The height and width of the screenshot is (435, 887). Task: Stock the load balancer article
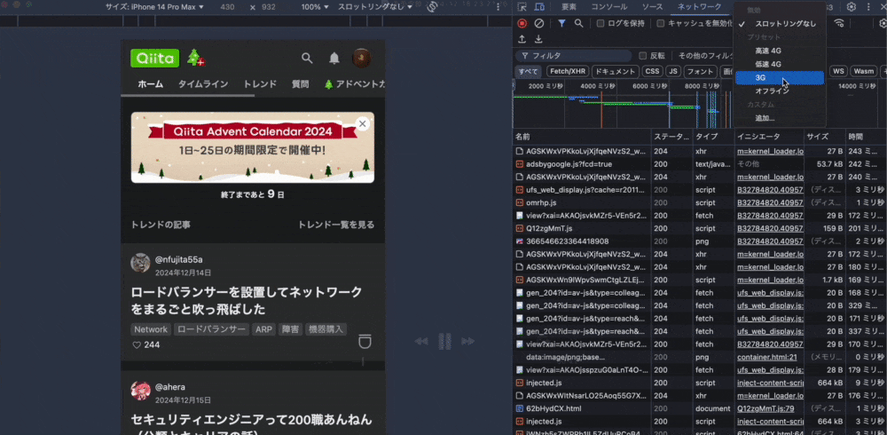point(365,342)
